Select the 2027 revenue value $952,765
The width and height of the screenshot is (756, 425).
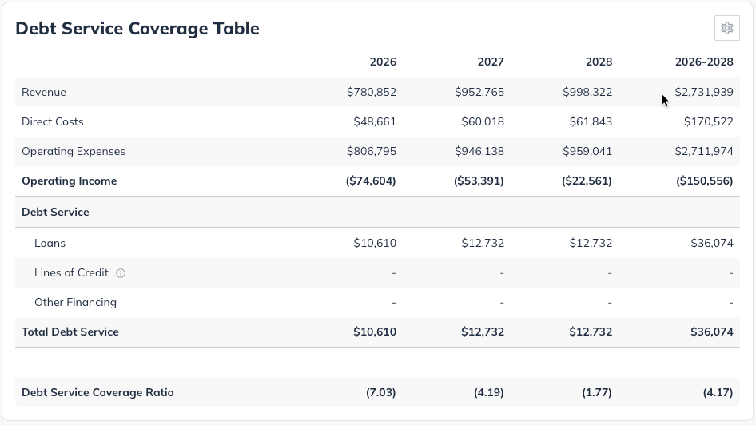(x=479, y=92)
